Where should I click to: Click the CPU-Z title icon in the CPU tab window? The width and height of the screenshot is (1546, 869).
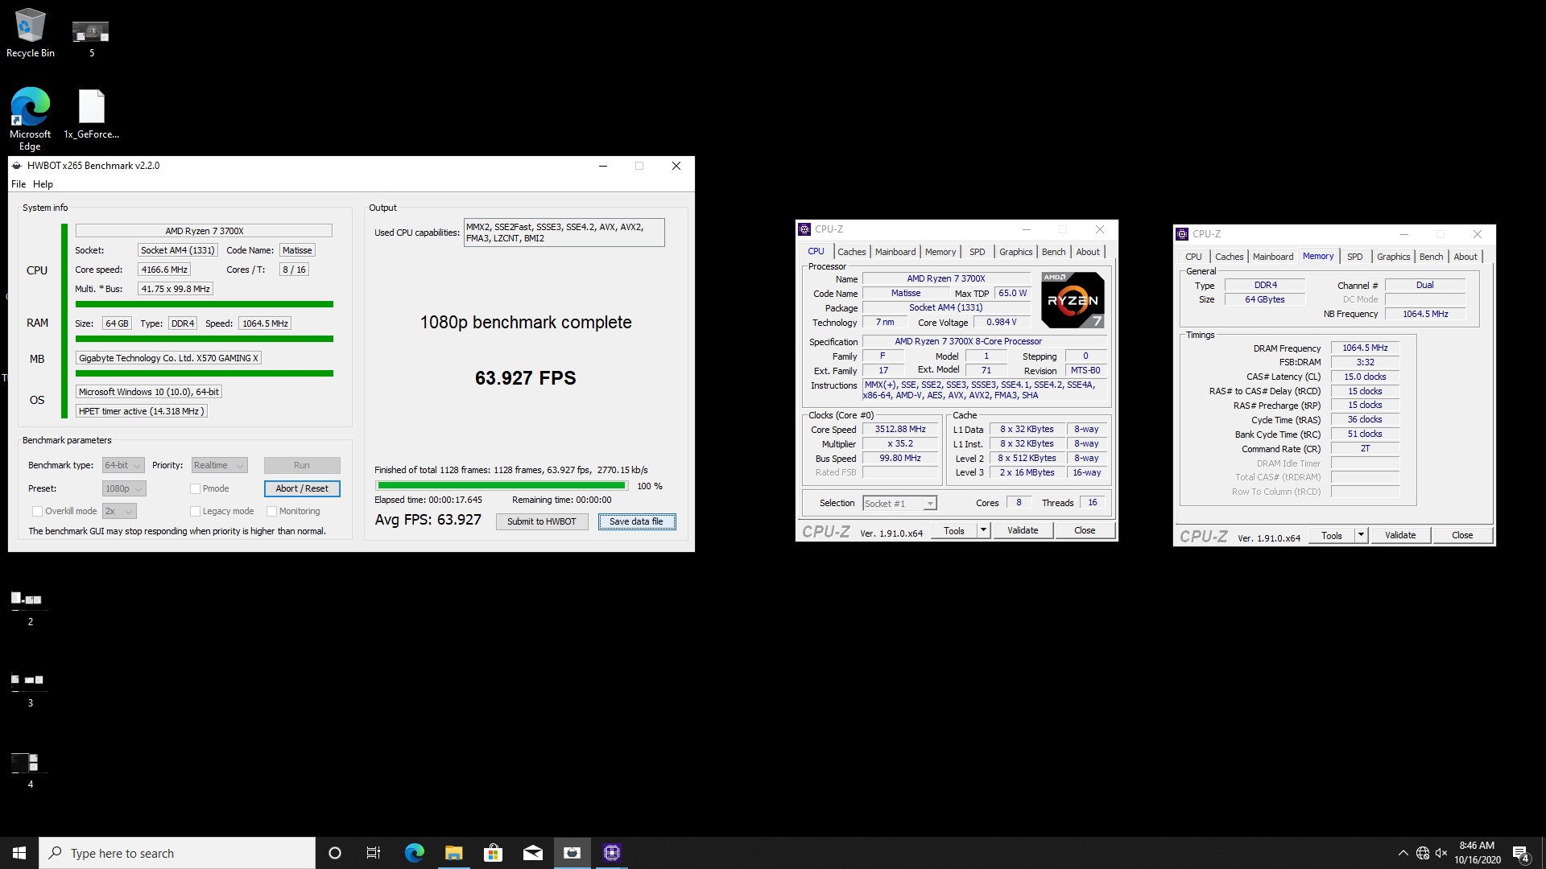click(804, 229)
